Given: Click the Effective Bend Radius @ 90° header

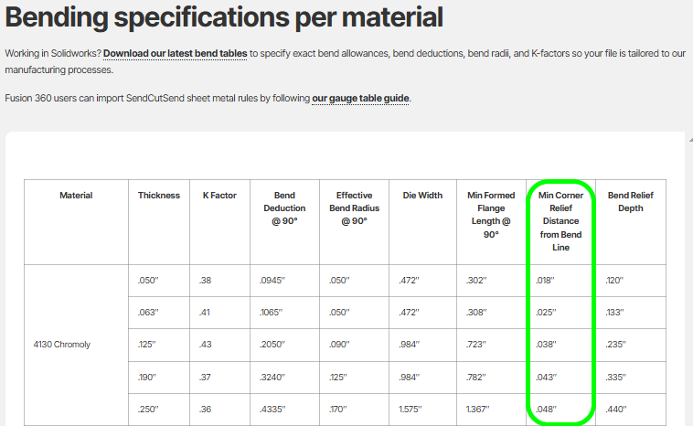Looking at the screenshot, I should 353,208.
